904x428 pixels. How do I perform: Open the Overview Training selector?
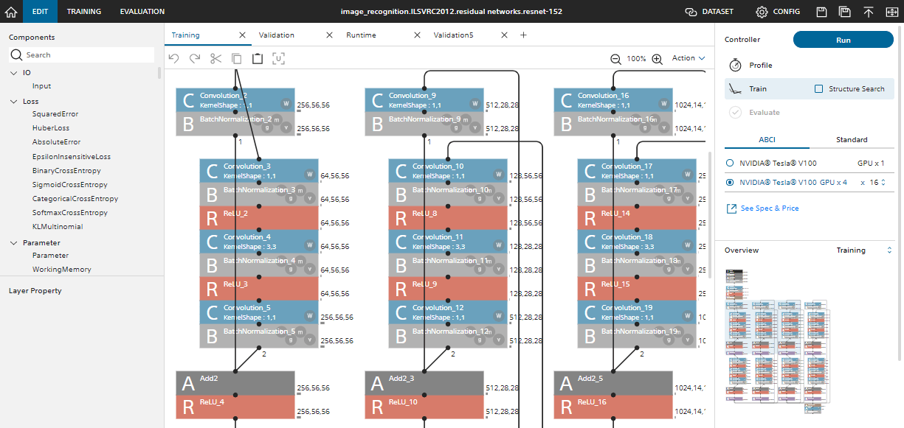click(x=863, y=250)
